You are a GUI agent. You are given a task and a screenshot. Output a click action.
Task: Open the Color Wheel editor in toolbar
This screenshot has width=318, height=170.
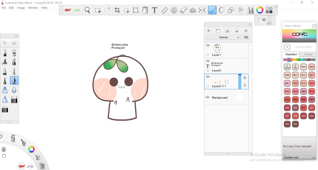tap(260, 10)
